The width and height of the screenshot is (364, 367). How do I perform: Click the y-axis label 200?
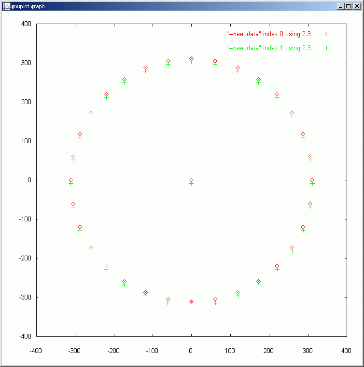tap(26, 102)
